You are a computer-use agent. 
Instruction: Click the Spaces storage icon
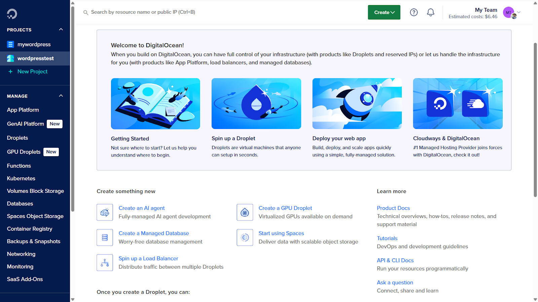click(245, 238)
